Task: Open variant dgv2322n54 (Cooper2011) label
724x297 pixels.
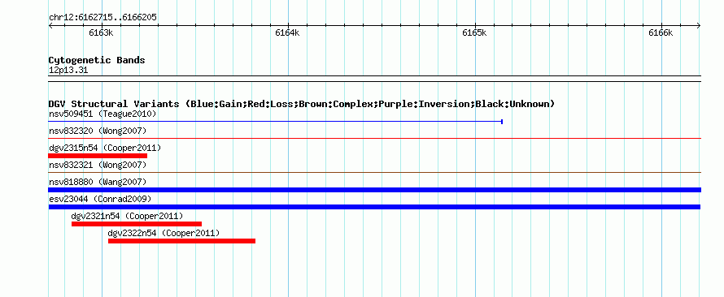Action: pos(164,234)
